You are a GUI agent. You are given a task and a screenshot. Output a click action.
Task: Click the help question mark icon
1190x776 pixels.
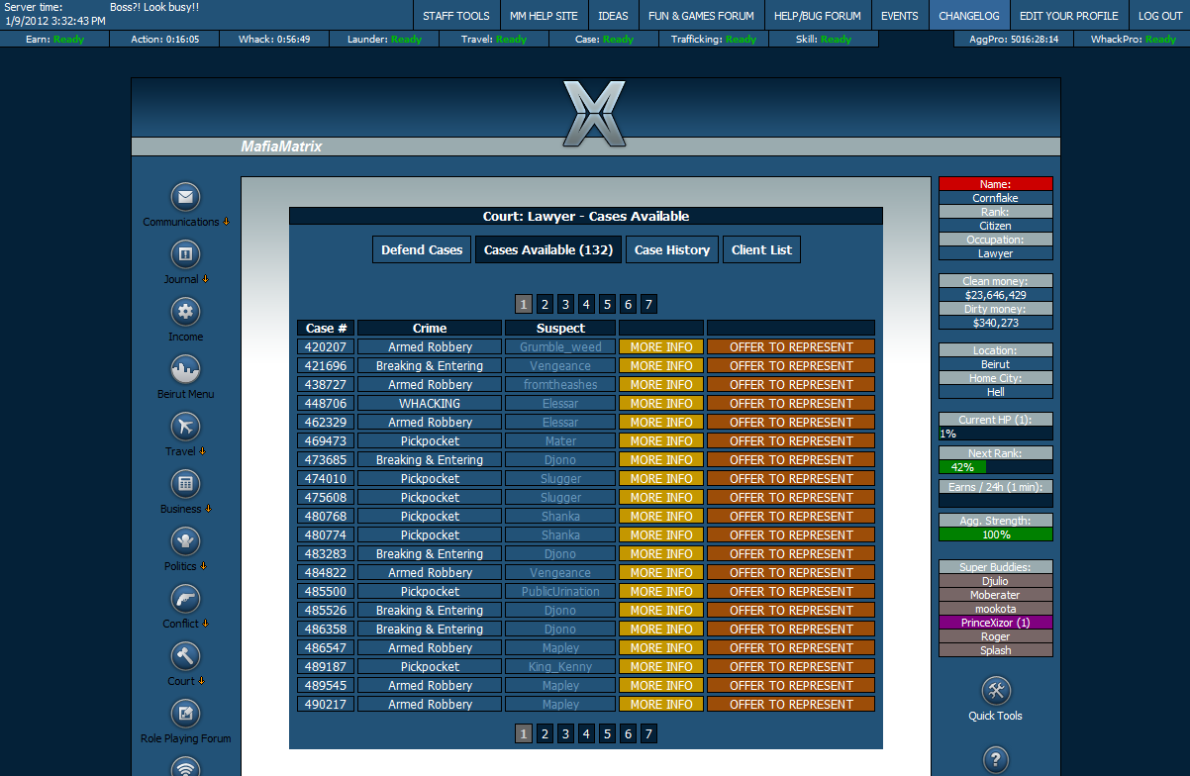click(x=996, y=760)
